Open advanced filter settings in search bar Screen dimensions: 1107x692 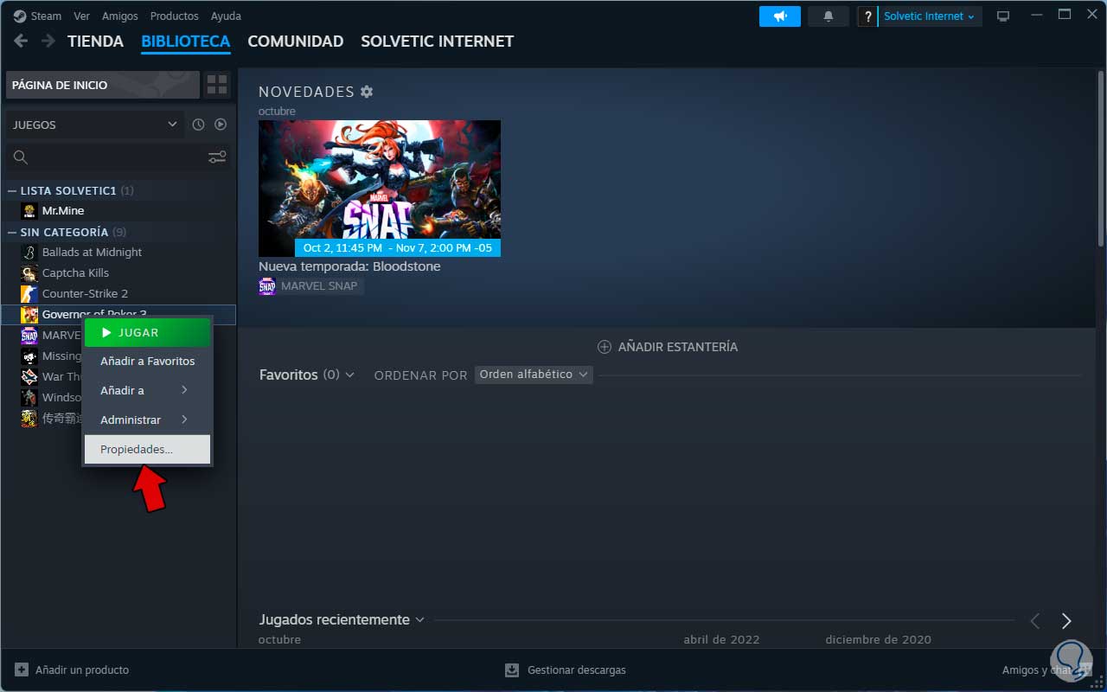[x=217, y=157]
